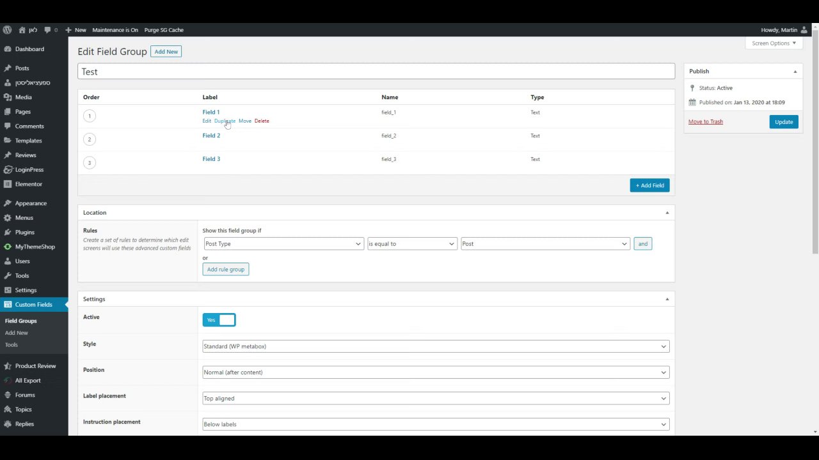Click the Users icon in sidebar
This screenshot has width=819, height=460.
[x=8, y=261]
